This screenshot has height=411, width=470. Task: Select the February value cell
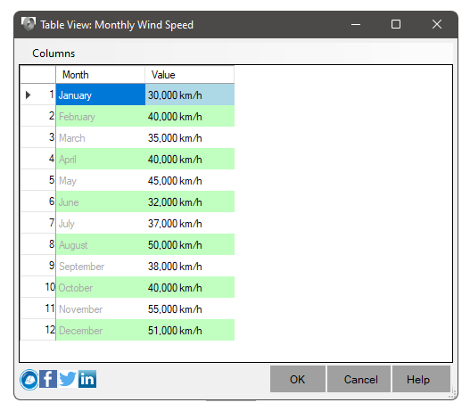click(190, 116)
